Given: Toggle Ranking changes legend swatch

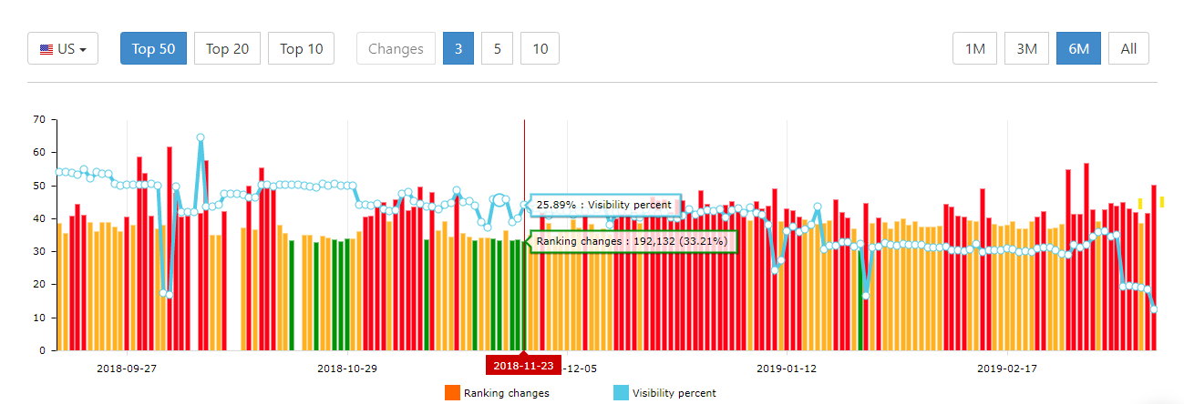Looking at the screenshot, I should 452,393.
